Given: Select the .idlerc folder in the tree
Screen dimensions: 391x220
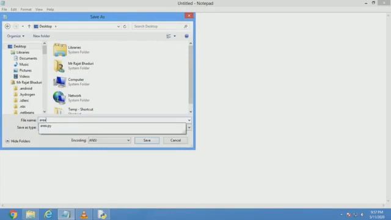Looking at the screenshot, I should pos(24,100).
